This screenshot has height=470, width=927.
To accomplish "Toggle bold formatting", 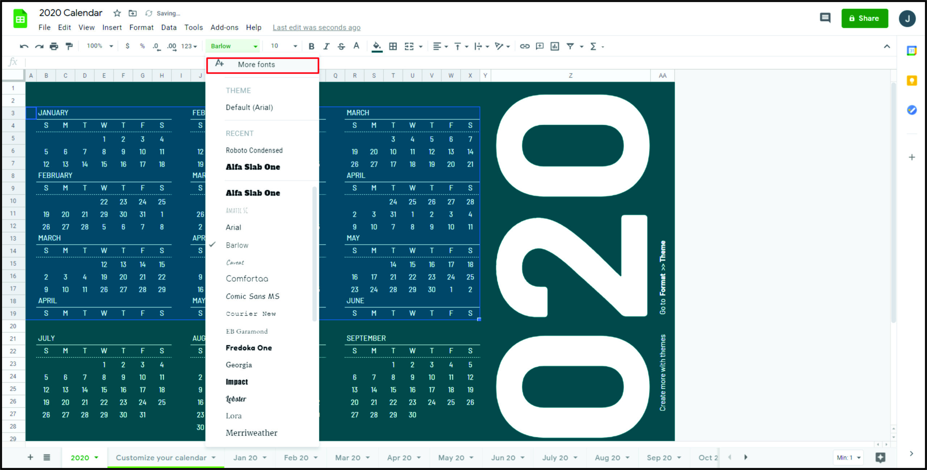I will [311, 46].
